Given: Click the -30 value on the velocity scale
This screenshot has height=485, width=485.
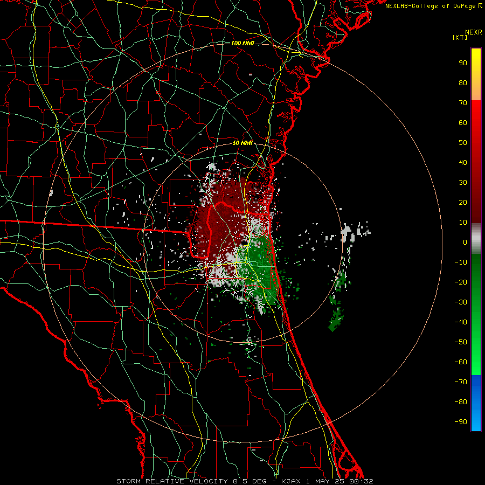Looking at the screenshot, I should click(x=461, y=302).
